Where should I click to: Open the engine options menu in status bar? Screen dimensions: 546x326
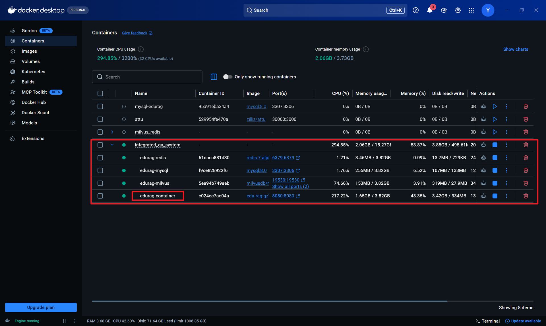click(x=75, y=321)
